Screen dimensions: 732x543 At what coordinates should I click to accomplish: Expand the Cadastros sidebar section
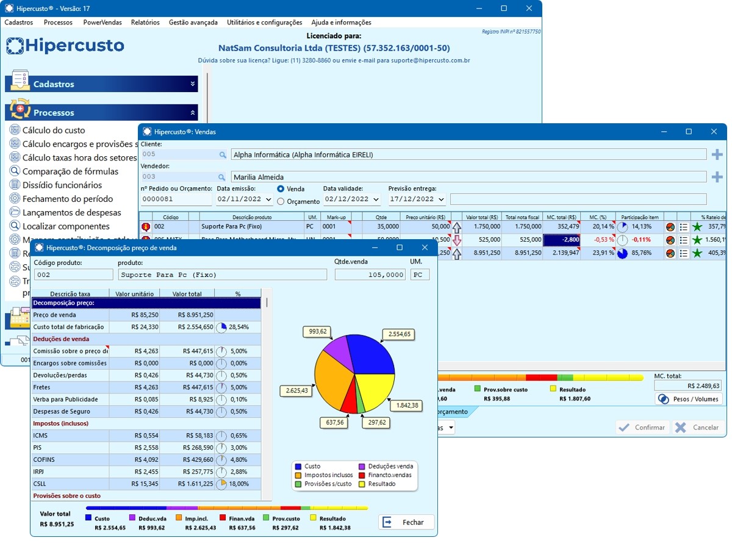193,84
